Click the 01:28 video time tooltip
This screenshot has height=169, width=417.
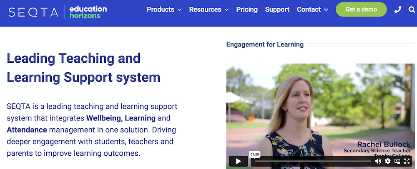(254, 154)
